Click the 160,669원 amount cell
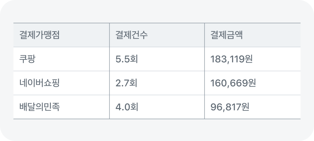The height and width of the screenshot is (141, 314). (x=233, y=83)
